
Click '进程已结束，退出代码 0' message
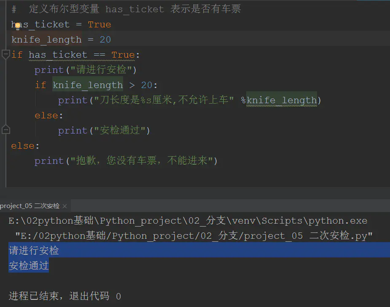click(65, 296)
